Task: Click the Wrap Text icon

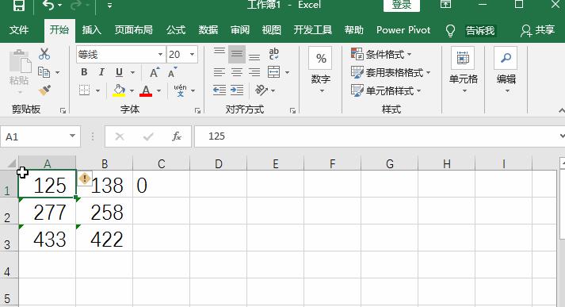Action: coord(273,54)
